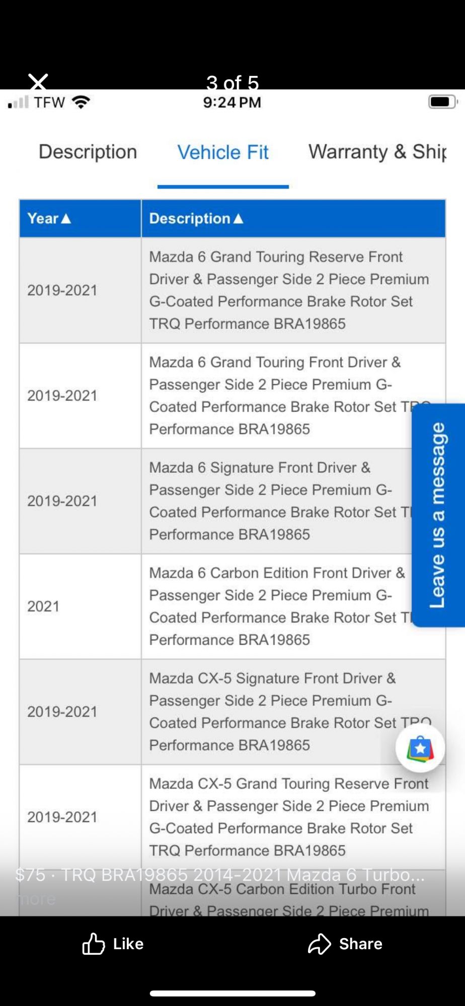Open the Warranty & Shipping tab
Screen dimensions: 465x1006
pyautogui.click(x=377, y=152)
